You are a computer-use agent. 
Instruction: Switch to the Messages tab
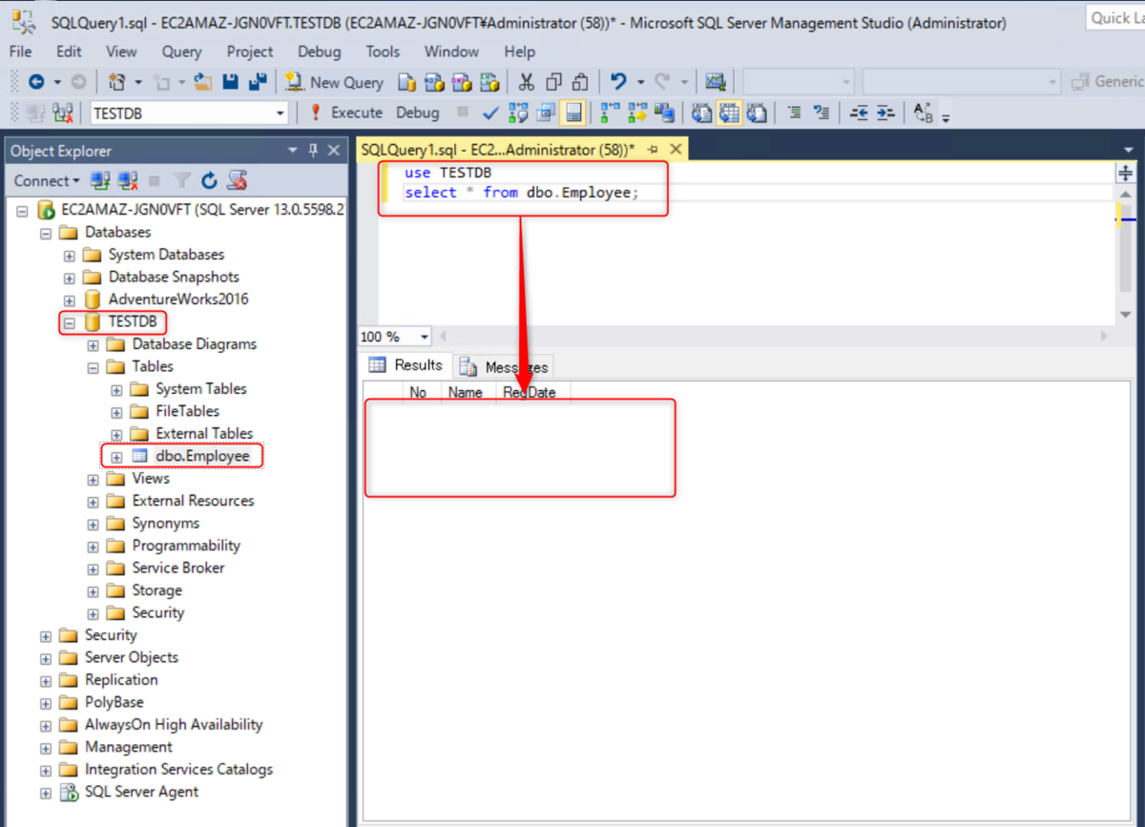503,367
